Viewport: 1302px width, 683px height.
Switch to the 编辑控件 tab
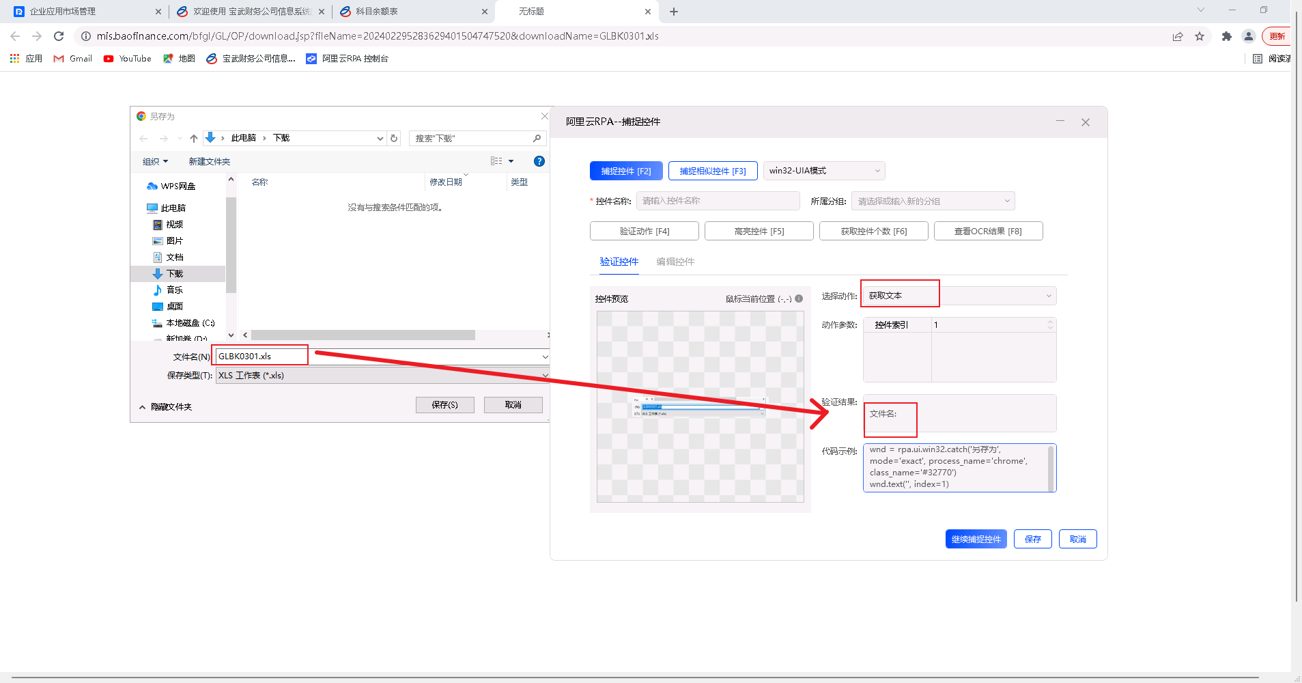click(x=675, y=262)
